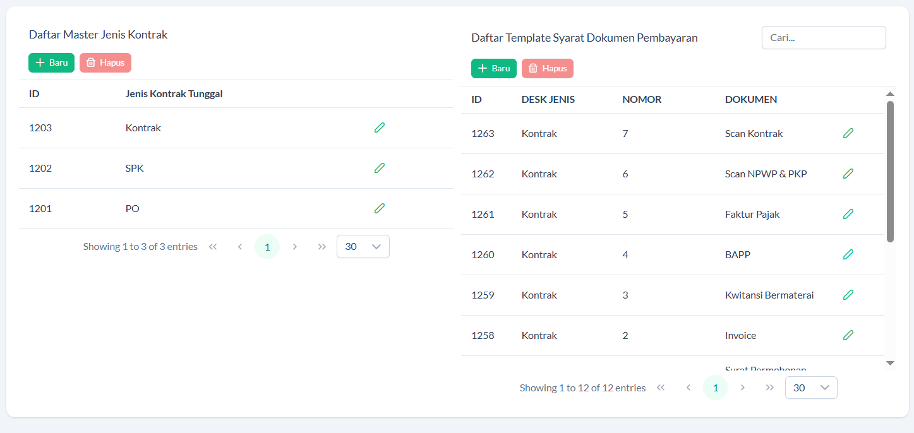Edit the Kwitansi Bermaterai row
The height and width of the screenshot is (433, 914).
click(x=848, y=295)
